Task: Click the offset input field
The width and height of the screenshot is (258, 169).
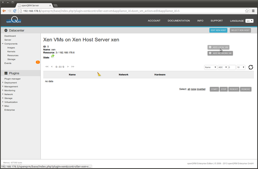Action: [232, 67]
